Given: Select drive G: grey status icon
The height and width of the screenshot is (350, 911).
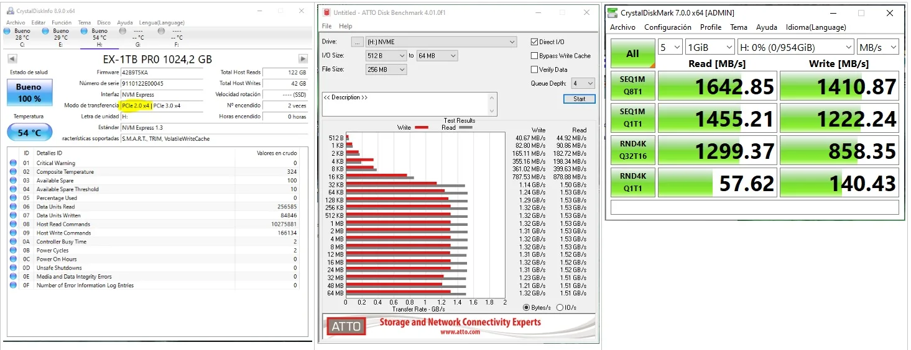Looking at the screenshot, I should pyautogui.click(x=123, y=31).
